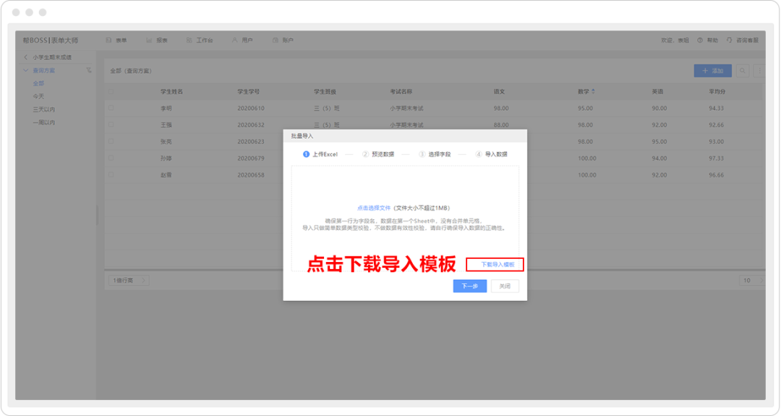Click the 下一步 button in import dialog
781x416 pixels.
(x=469, y=286)
